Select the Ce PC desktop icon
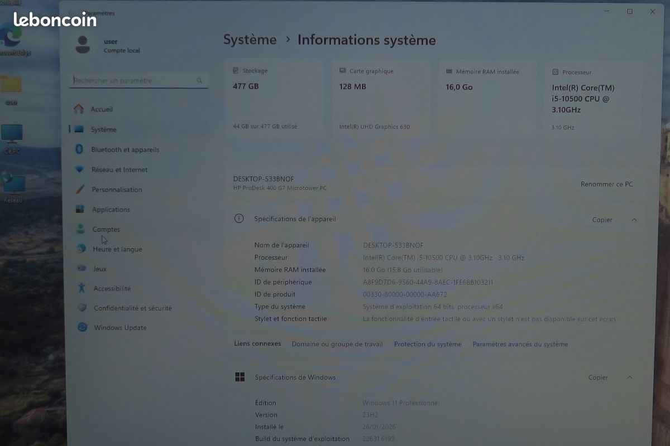Image resolution: width=670 pixels, height=446 pixels. [12, 134]
